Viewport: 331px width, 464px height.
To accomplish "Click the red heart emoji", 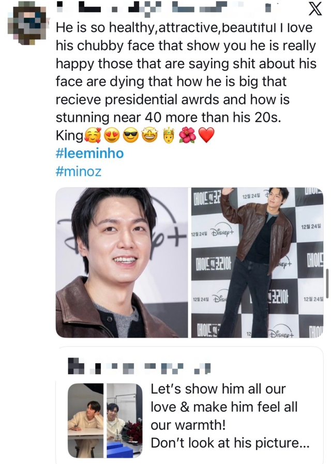I will 206,136.
